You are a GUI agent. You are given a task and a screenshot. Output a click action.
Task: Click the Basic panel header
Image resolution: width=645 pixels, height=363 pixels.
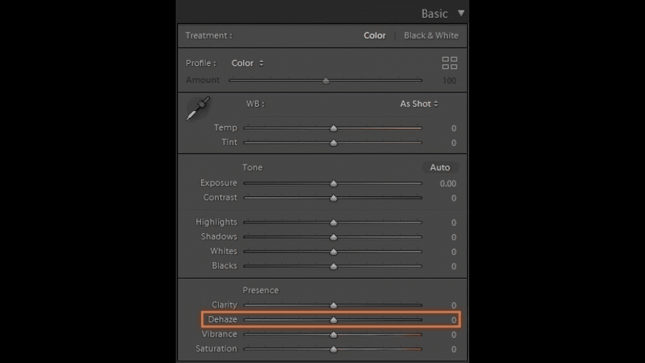[x=434, y=13]
